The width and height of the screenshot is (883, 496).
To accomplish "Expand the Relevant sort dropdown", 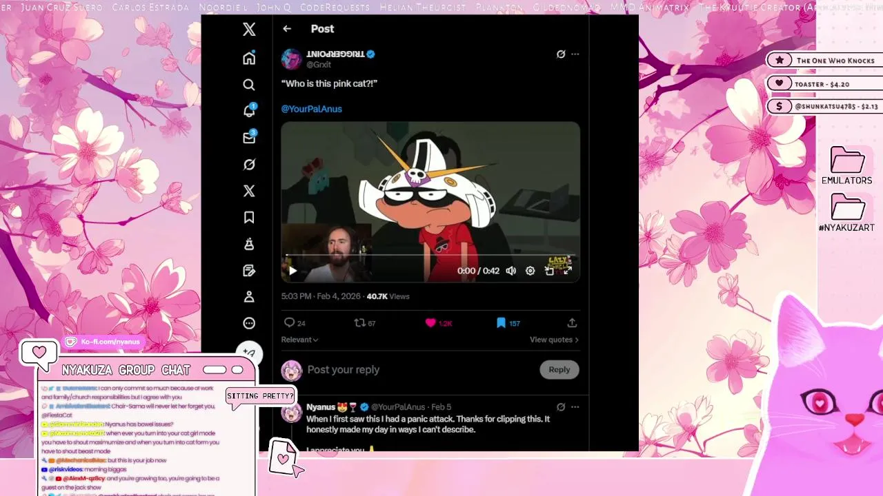I will point(299,340).
